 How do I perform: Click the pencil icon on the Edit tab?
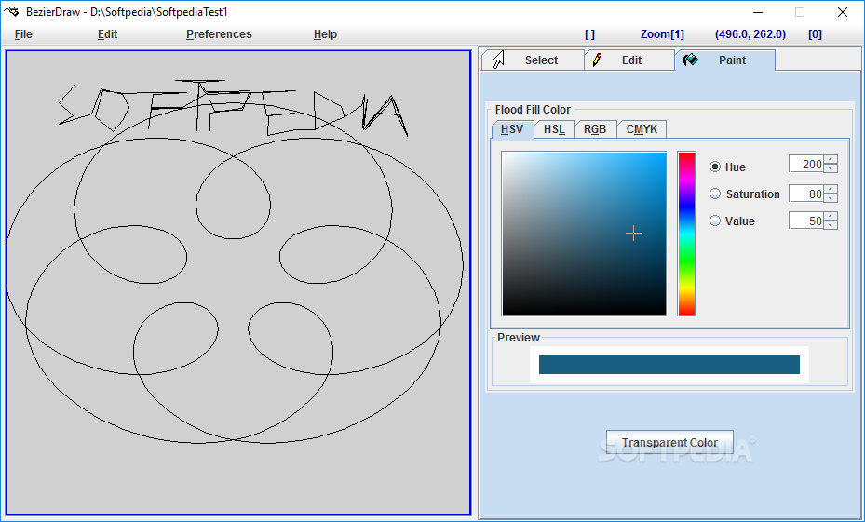597,60
